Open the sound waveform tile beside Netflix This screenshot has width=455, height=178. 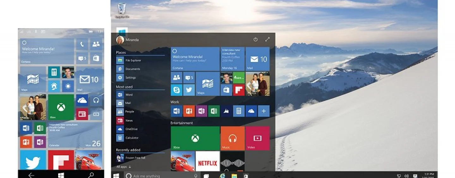[233, 161]
